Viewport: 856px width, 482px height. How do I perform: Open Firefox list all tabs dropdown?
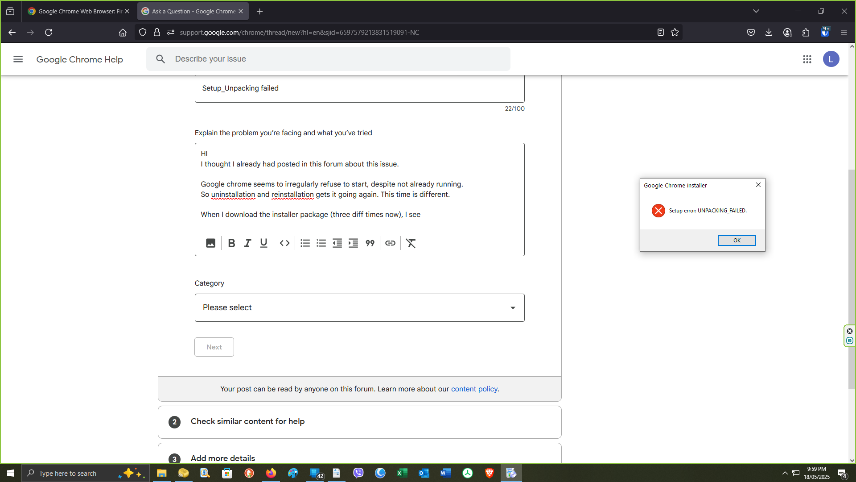(x=756, y=11)
